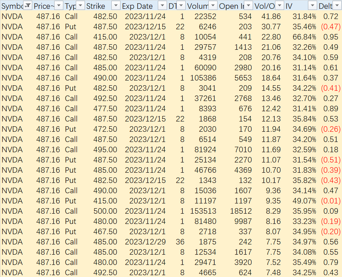Image resolution: width=342 pixels, height=277 pixels.
Task: Select the volume cell 105386
Action: click(203, 78)
